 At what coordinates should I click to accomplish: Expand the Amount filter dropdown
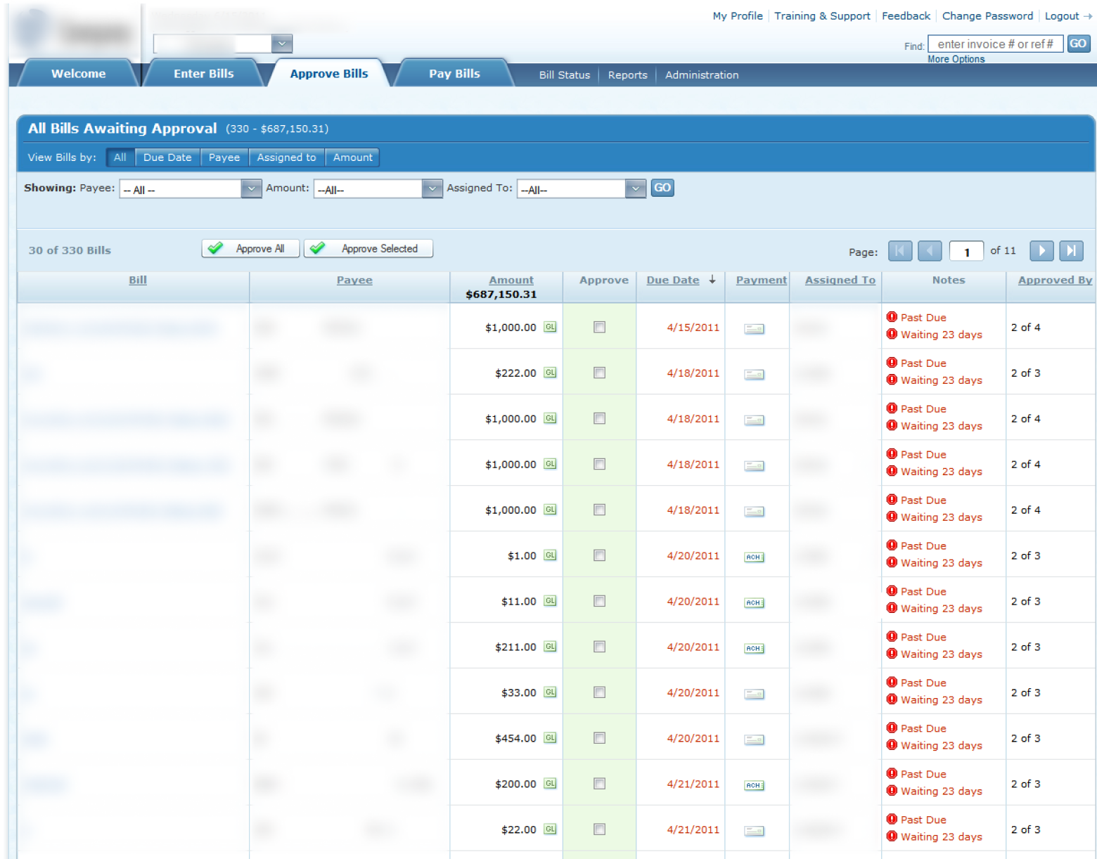click(x=431, y=188)
